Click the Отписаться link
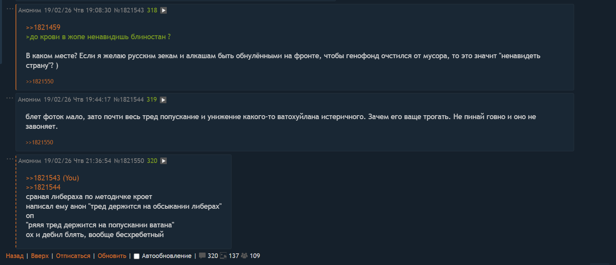This screenshot has height=265, width=616. point(73,256)
